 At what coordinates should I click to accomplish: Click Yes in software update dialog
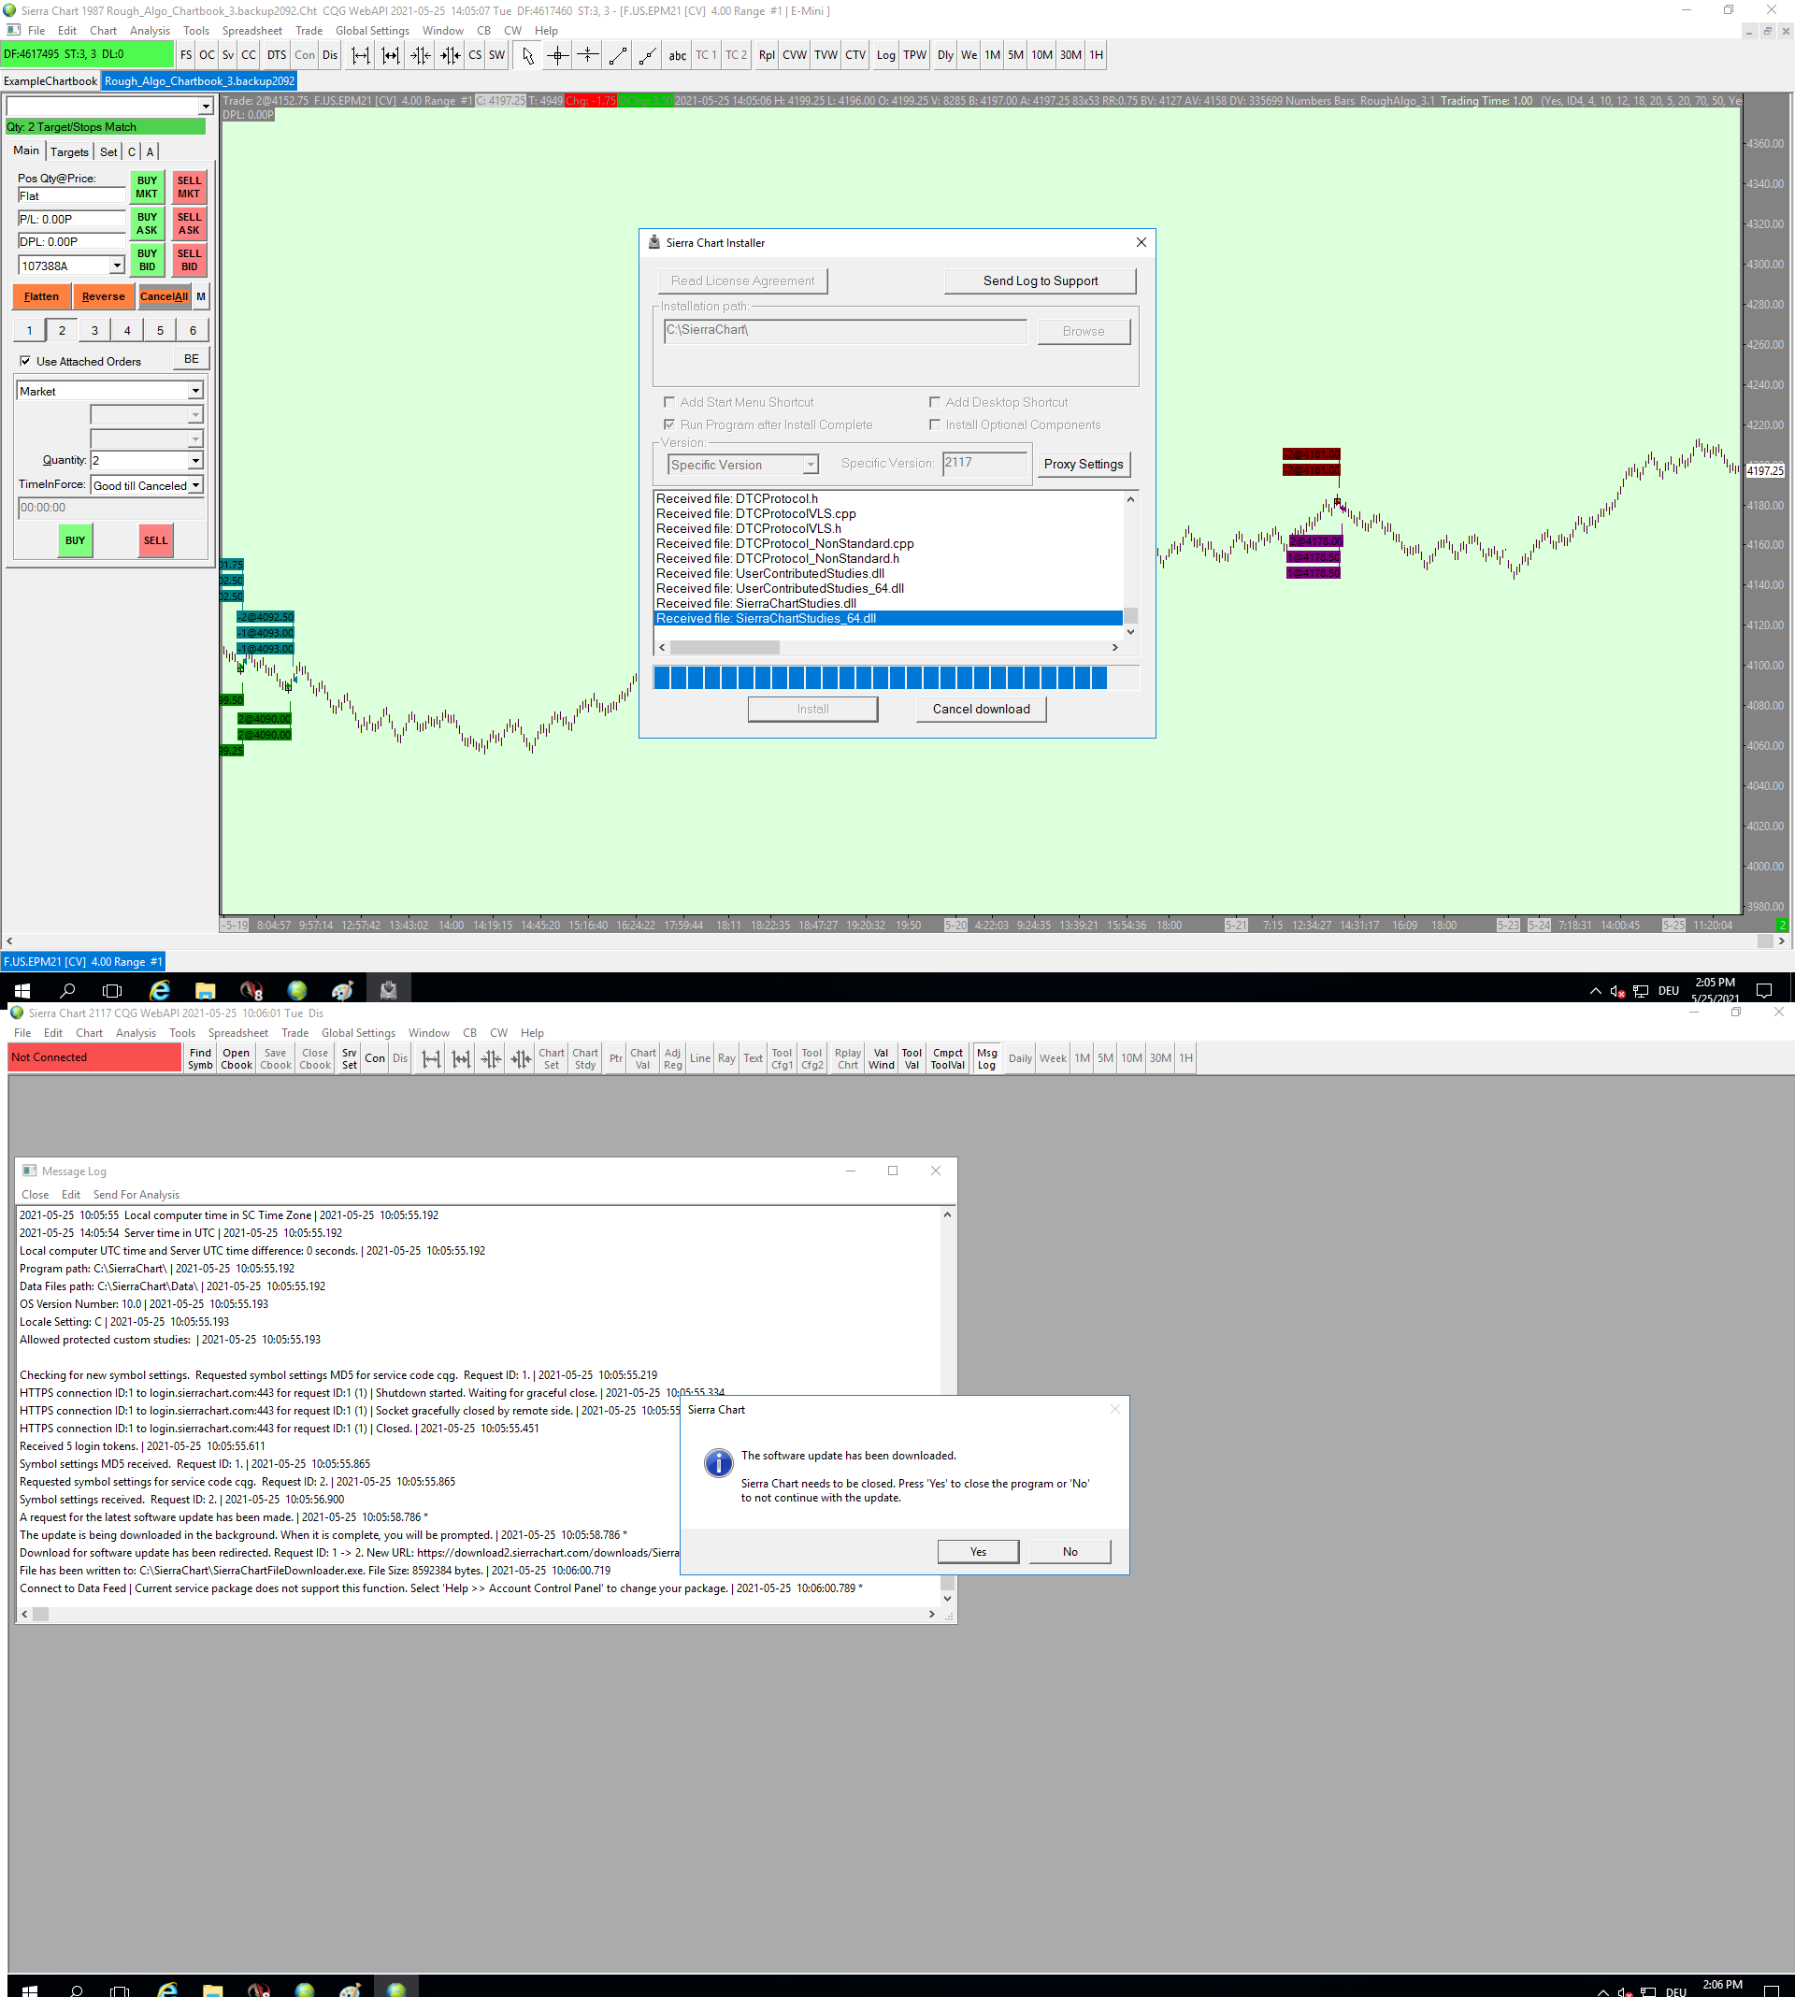[x=977, y=1551]
